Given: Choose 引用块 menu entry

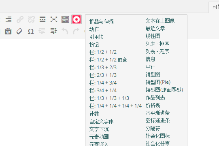Looking at the screenshot, I should click(96, 37).
